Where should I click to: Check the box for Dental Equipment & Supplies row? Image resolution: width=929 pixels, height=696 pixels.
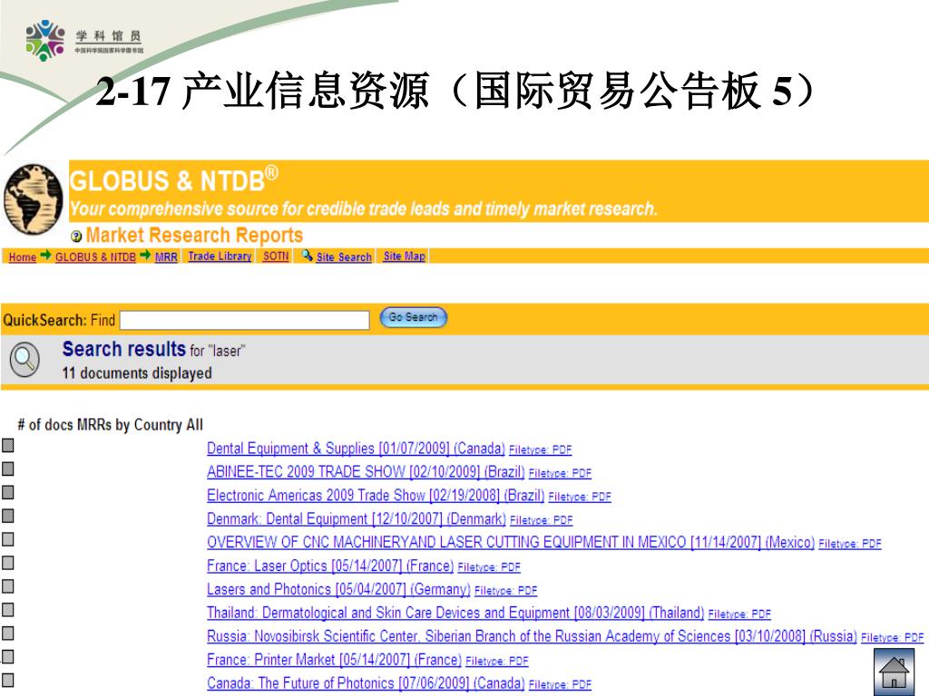(x=7, y=445)
